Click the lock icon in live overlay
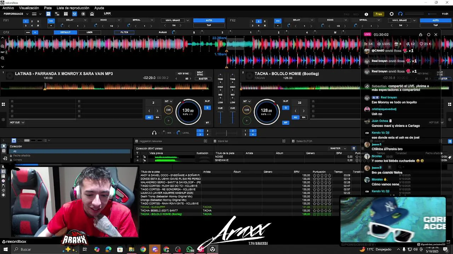 (x=420, y=35)
